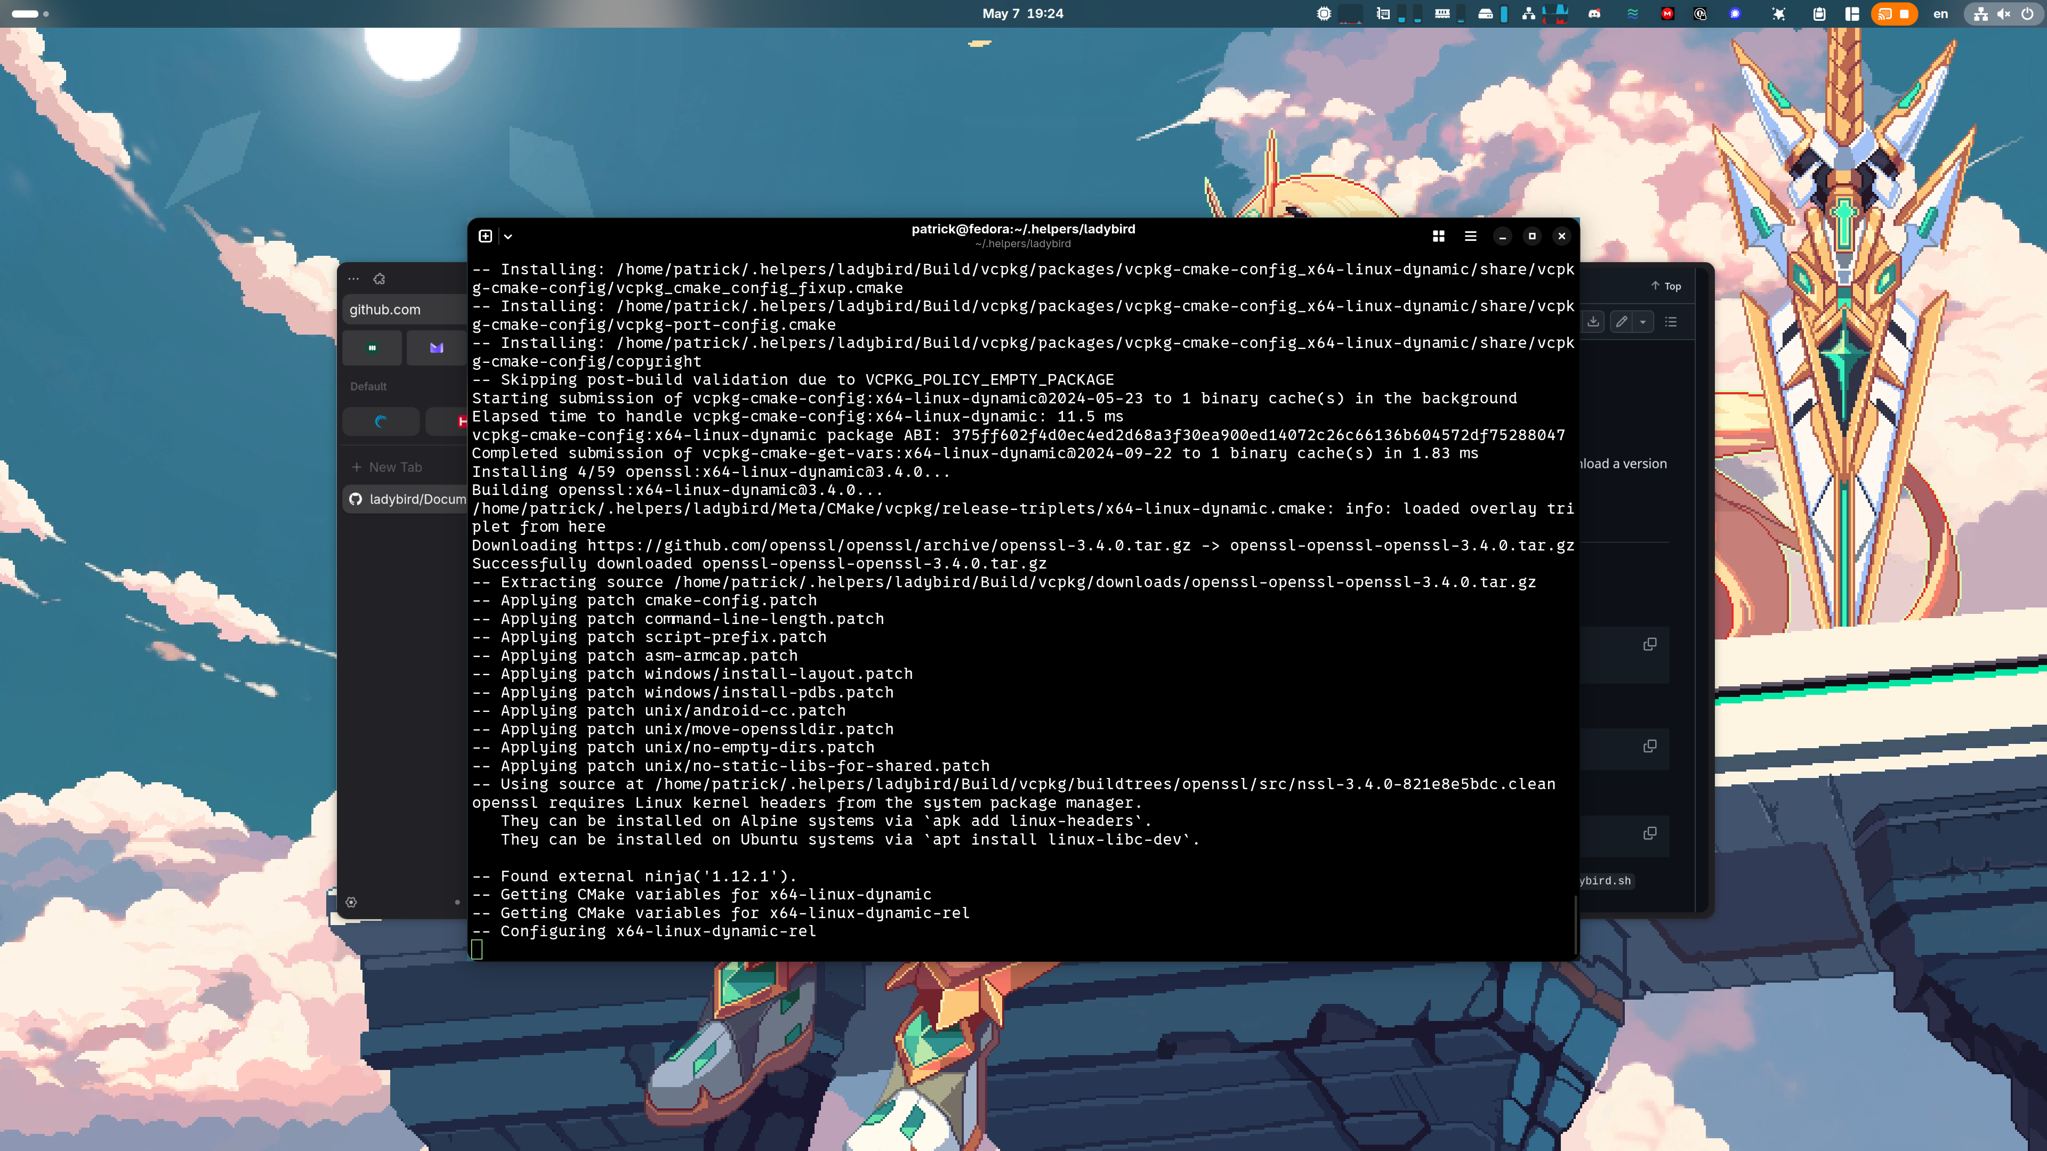Click the extensions puzzle piece icon in the sidebar
Viewport: 2047px width, 1151px height.
(x=380, y=279)
